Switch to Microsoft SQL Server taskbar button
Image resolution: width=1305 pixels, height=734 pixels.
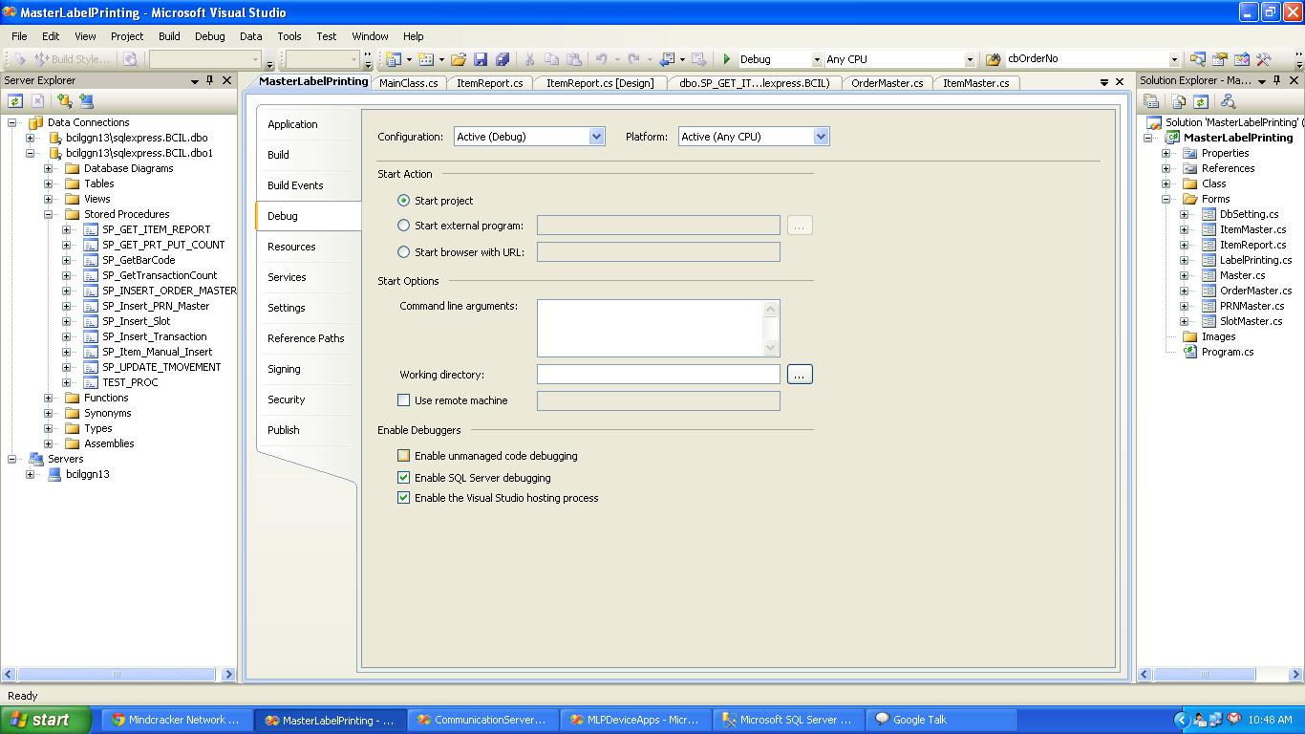pos(786,720)
